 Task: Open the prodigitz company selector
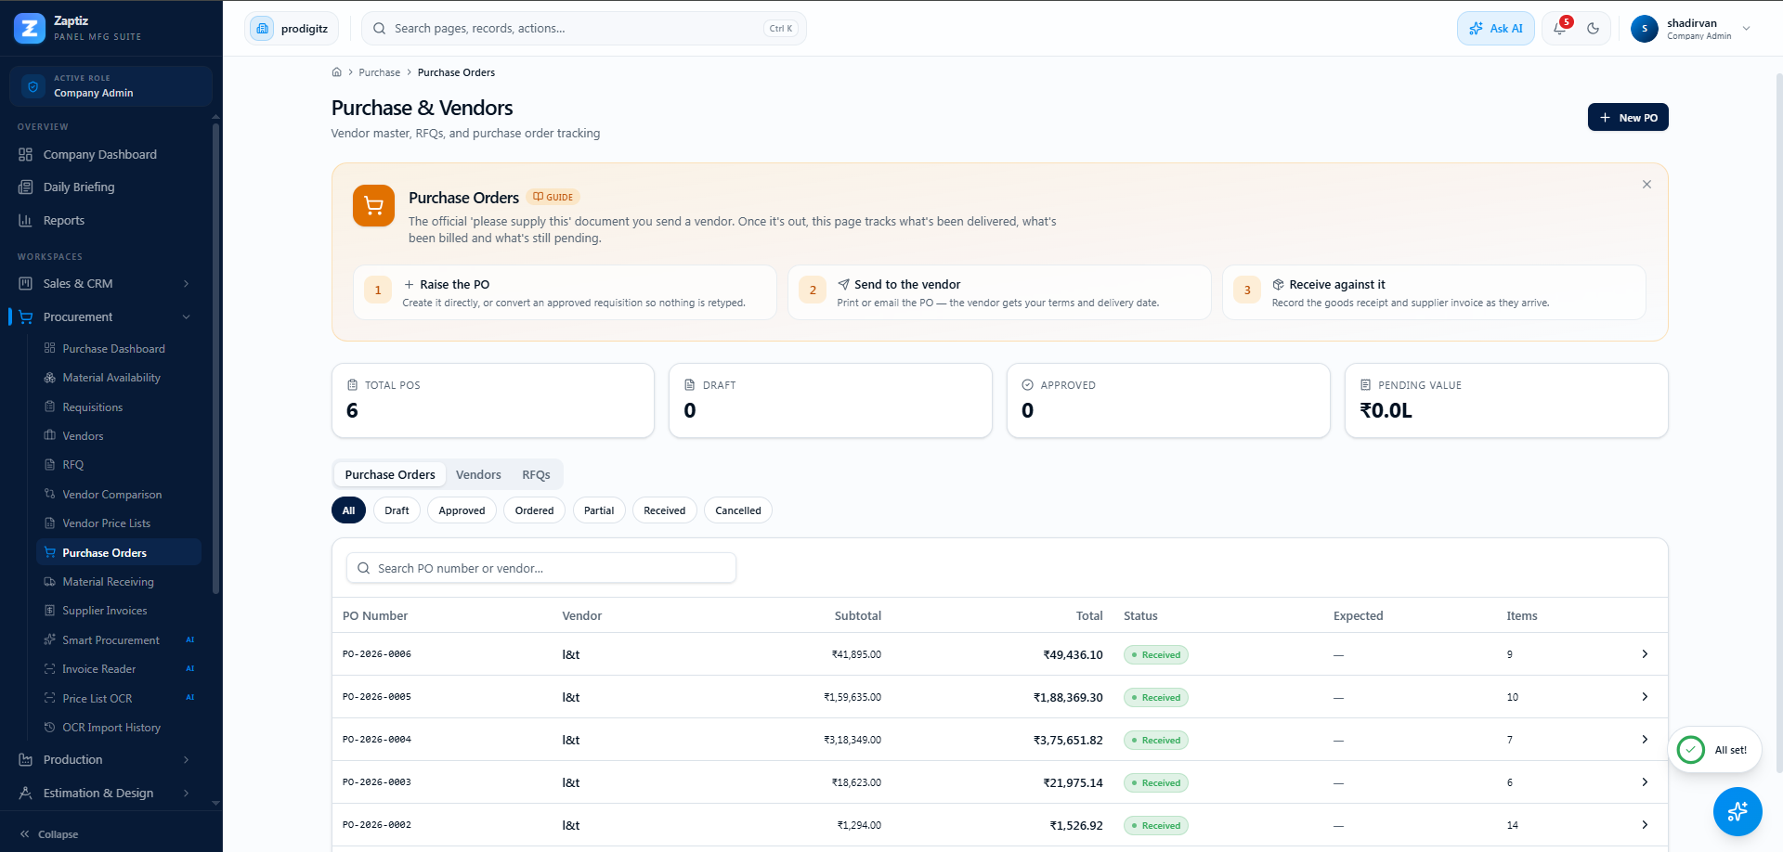[x=292, y=29]
